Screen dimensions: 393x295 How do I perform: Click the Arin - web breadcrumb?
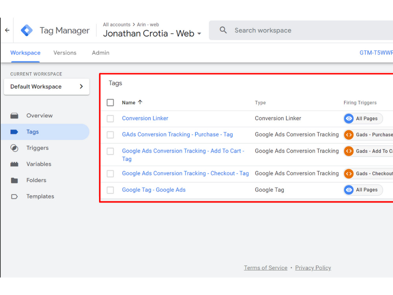pyautogui.click(x=148, y=24)
